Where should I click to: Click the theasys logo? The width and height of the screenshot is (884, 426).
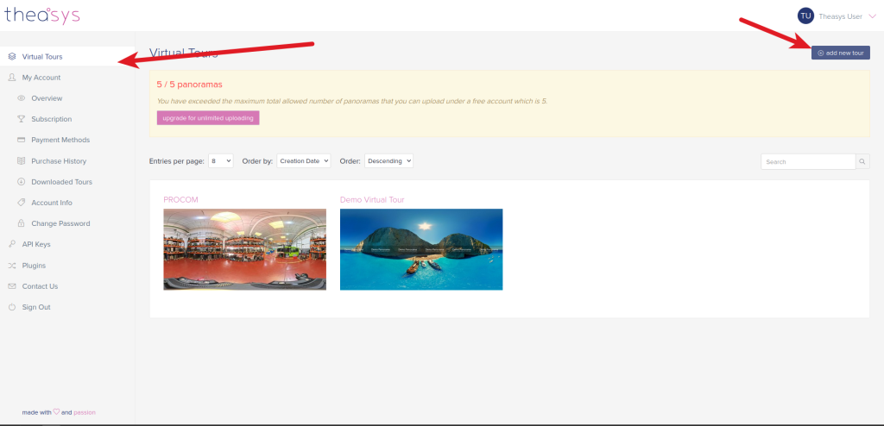click(x=42, y=16)
